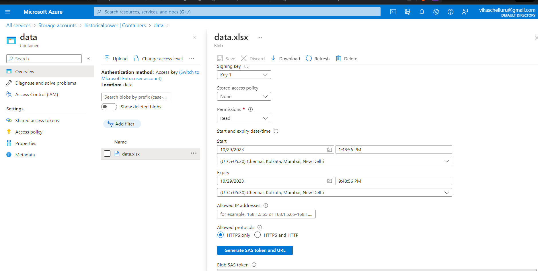Select HTTPS and HTTP protocol
Screen dimensions: 538x271
pos(258,235)
